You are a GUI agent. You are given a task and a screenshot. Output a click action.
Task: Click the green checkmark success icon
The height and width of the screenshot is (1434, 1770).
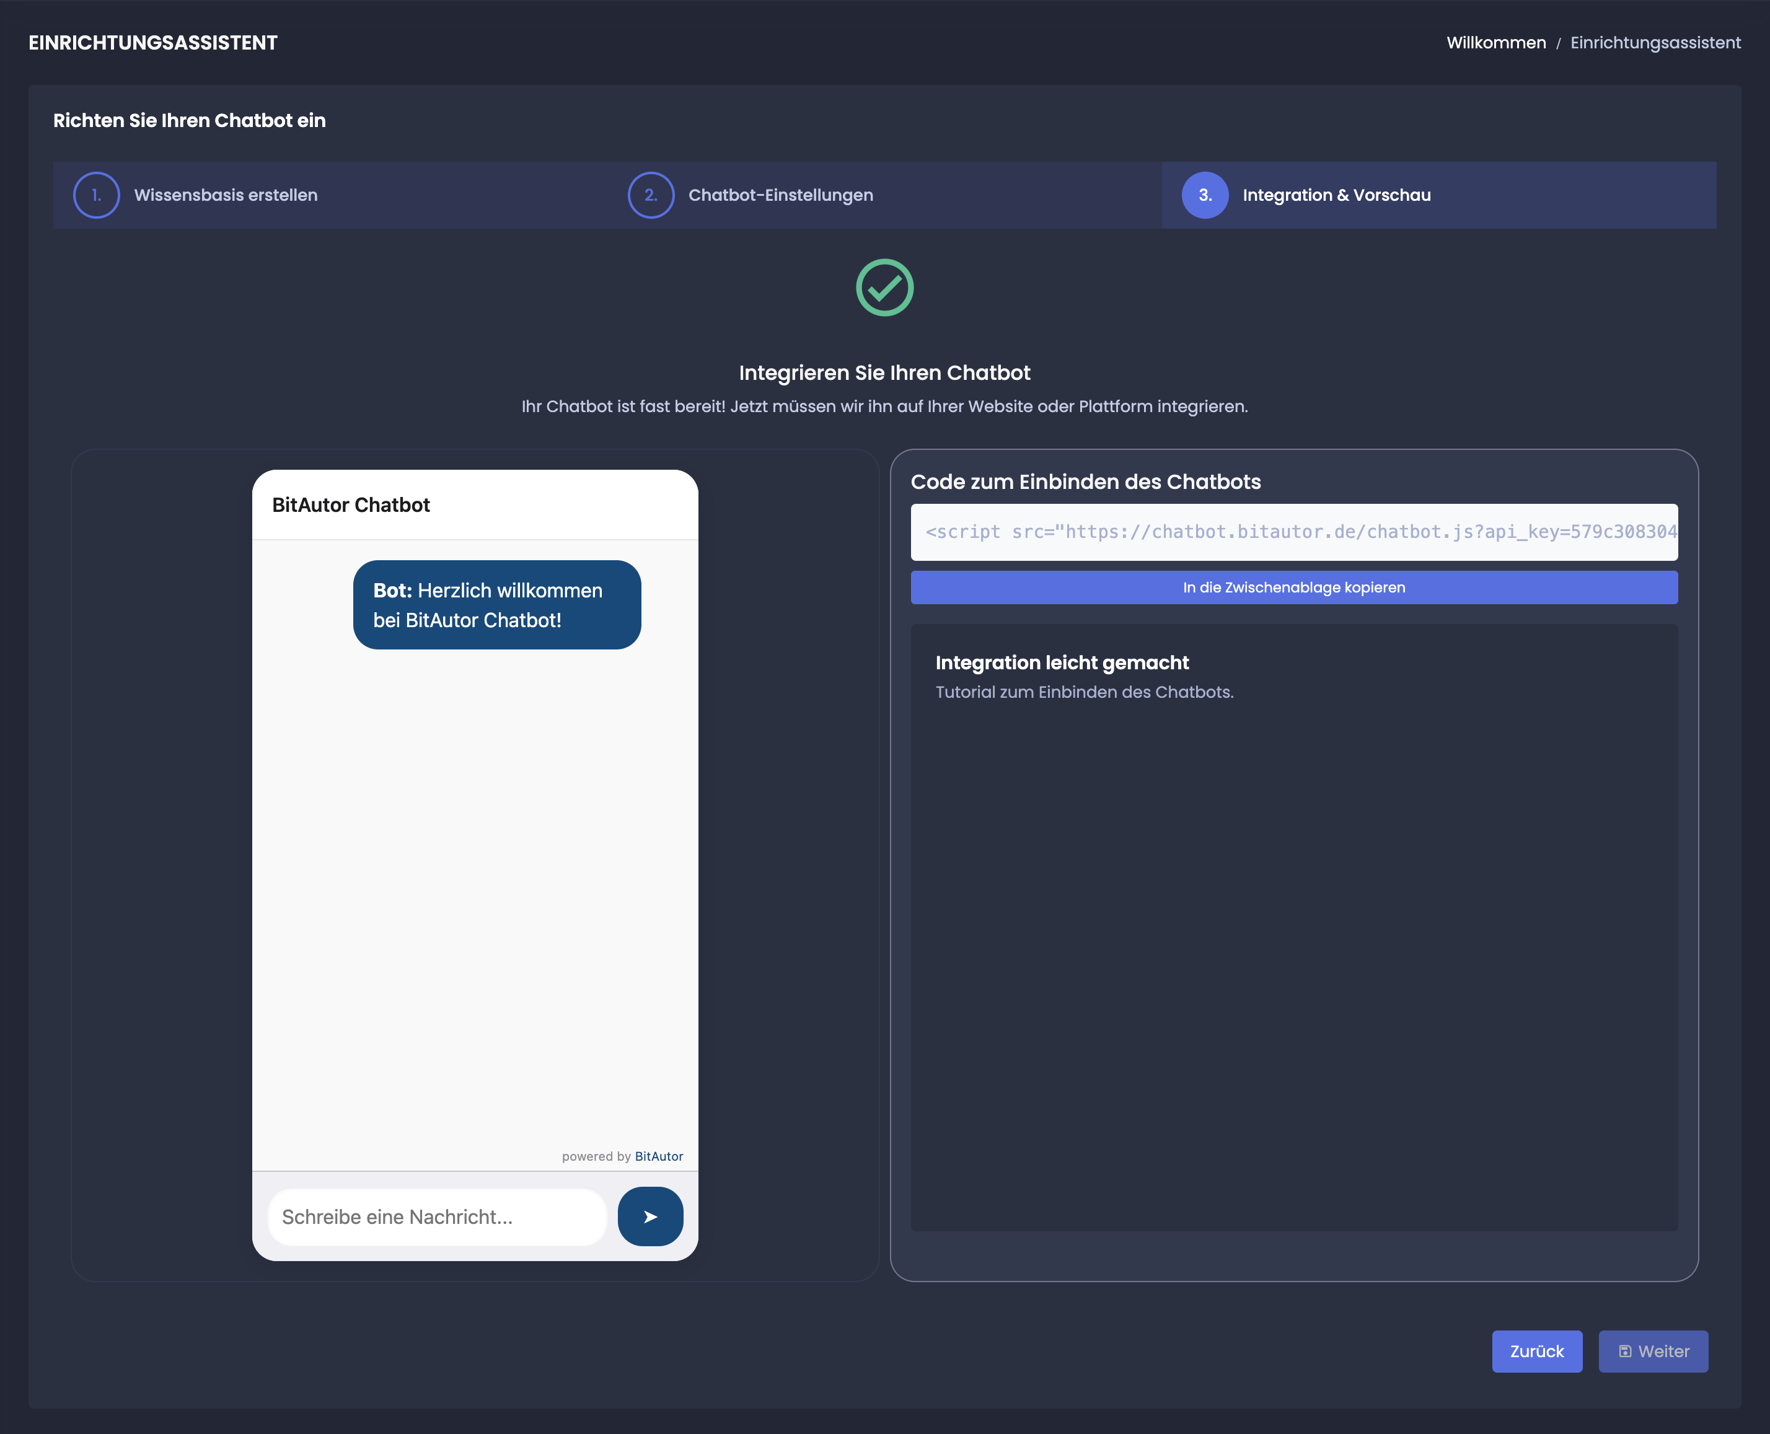pos(884,288)
